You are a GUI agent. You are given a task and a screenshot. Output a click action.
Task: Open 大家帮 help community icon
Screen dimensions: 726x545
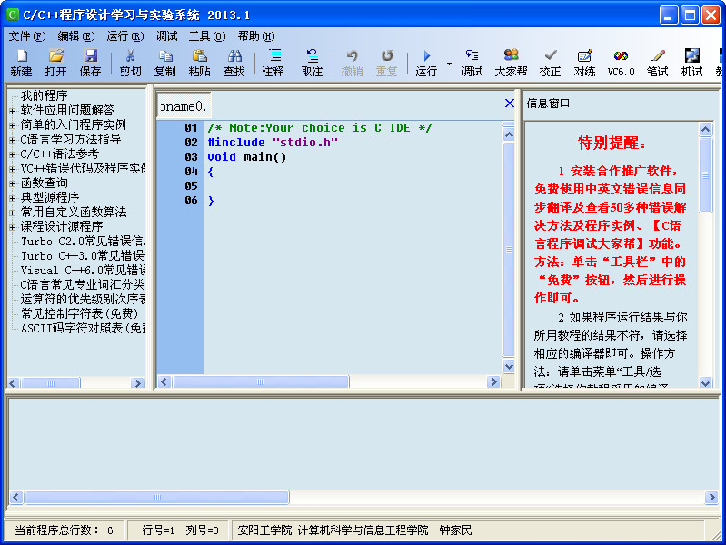tap(511, 63)
